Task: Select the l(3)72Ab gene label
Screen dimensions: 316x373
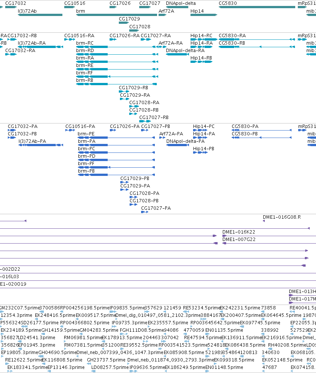Action: coord(27,11)
